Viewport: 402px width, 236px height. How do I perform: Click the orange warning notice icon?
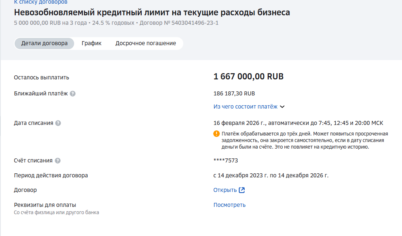(217, 134)
